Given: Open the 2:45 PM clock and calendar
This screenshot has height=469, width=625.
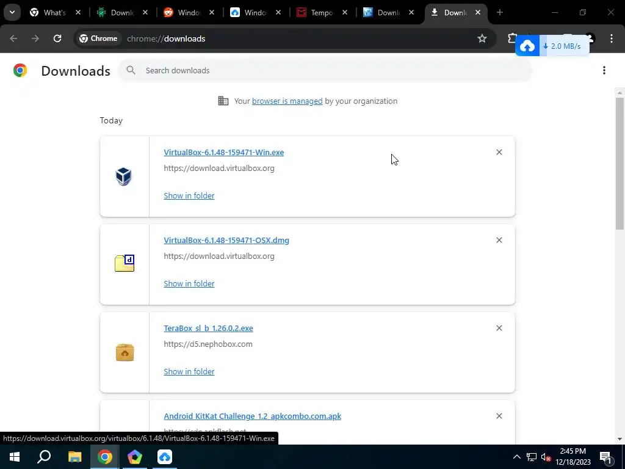Looking at the screenshot, I should tap(573, 457).
